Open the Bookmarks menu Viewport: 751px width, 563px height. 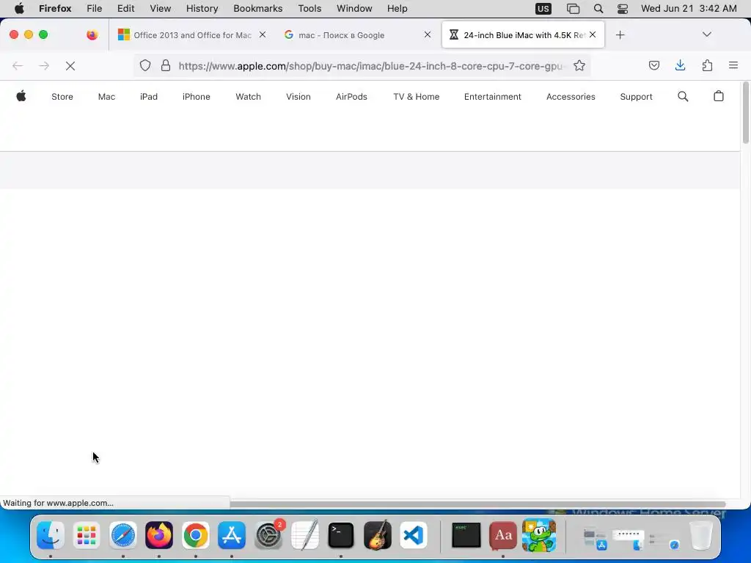click(257, 9)
